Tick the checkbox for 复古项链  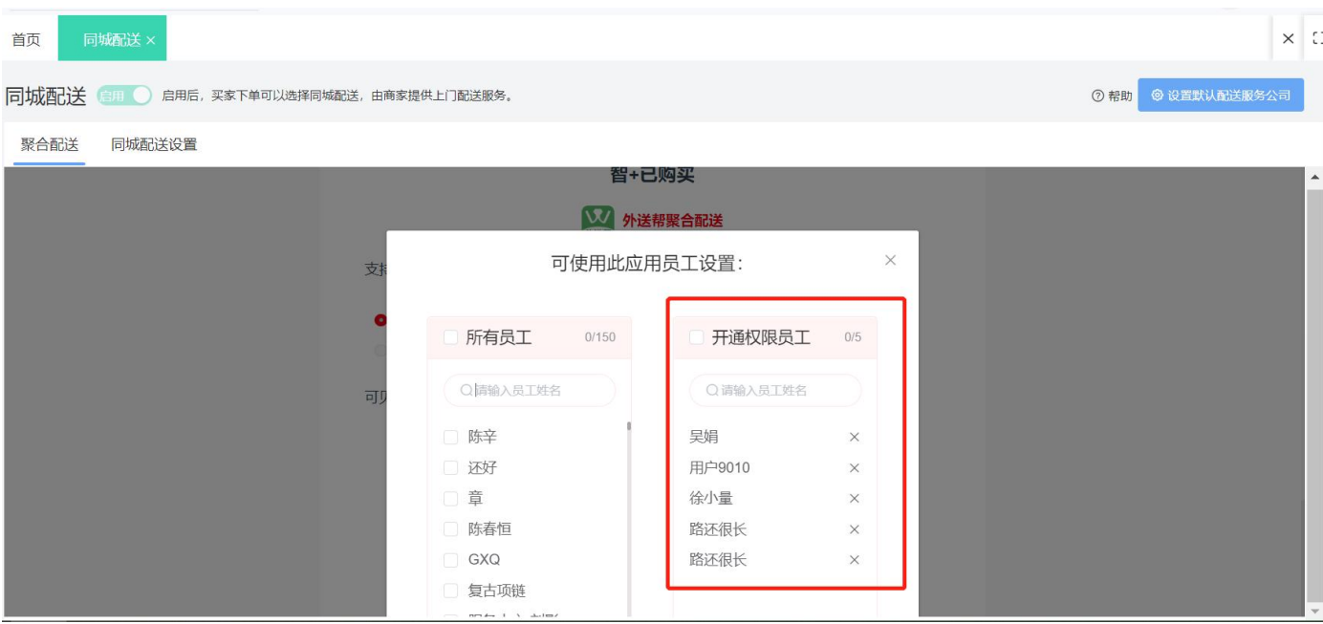[x=450, y=591]
